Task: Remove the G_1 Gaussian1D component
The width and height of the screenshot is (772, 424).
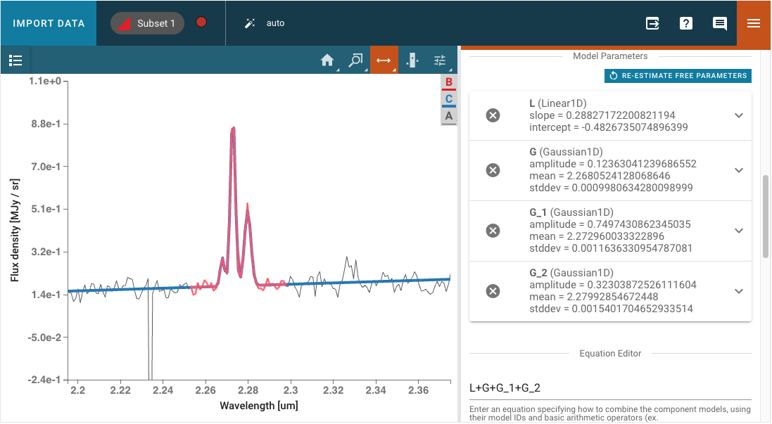Action: click(493, 231)
